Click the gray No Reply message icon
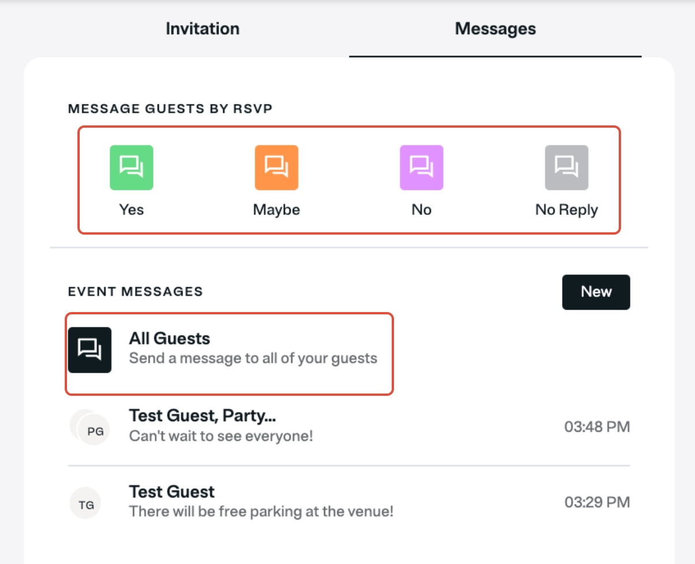 click(566, 168)
